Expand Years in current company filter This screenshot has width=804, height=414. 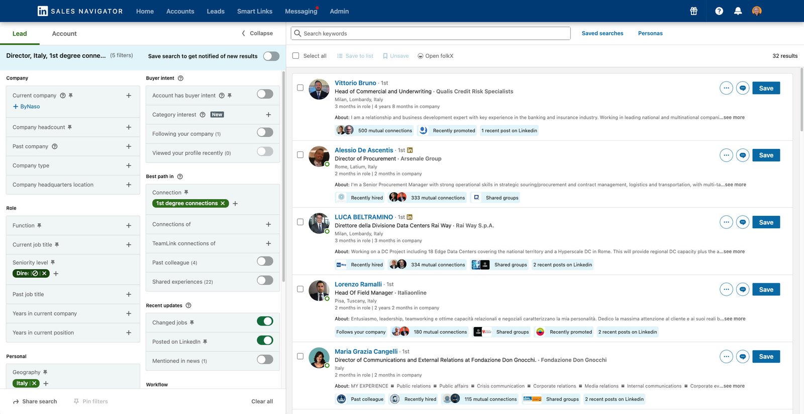coord(129,313)
